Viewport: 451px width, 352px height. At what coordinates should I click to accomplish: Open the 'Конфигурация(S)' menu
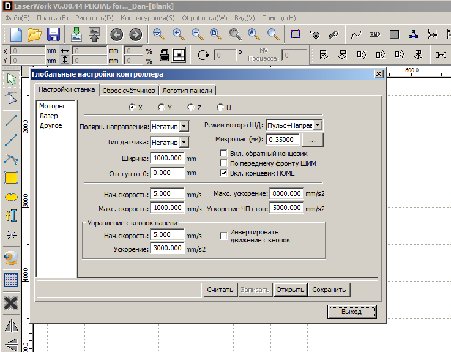tap(147, 18)
